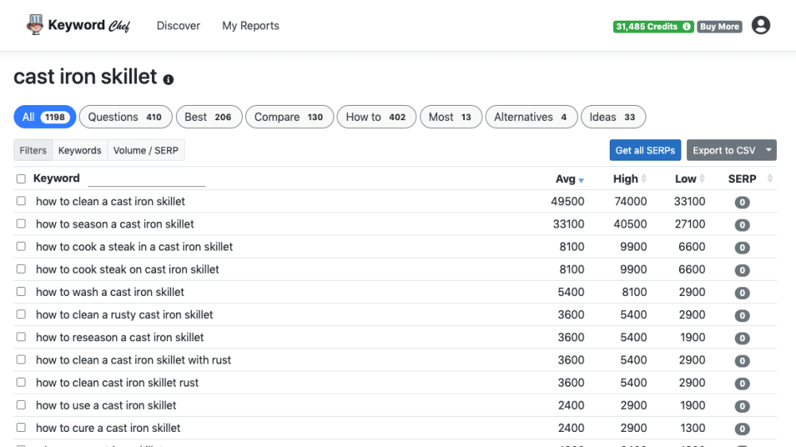
Task: Click SERP badge for how to wash a cast iron skillet
Action: (x=742, y=293)
